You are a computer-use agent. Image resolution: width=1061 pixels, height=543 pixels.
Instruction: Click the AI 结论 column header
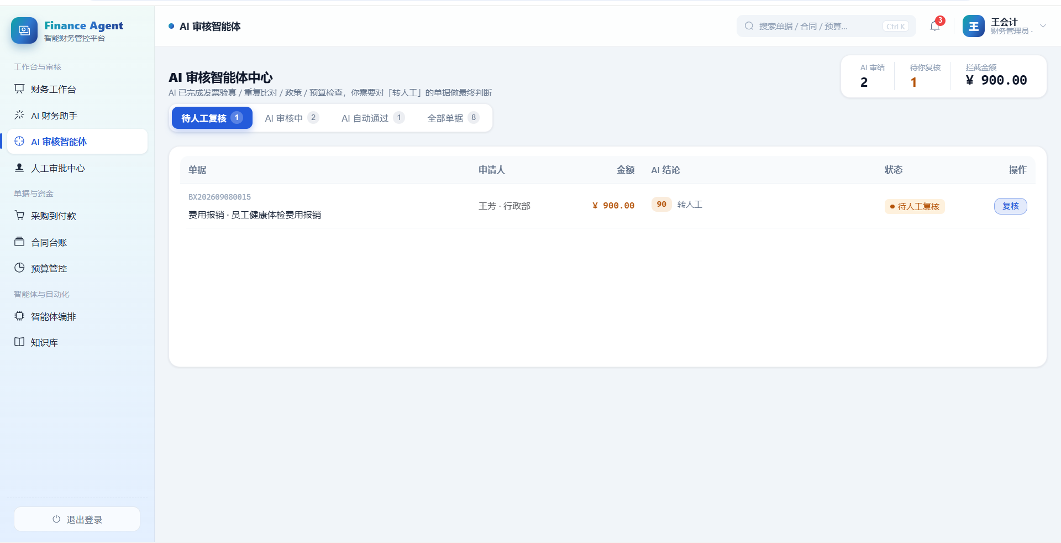[x=665, y=170]
